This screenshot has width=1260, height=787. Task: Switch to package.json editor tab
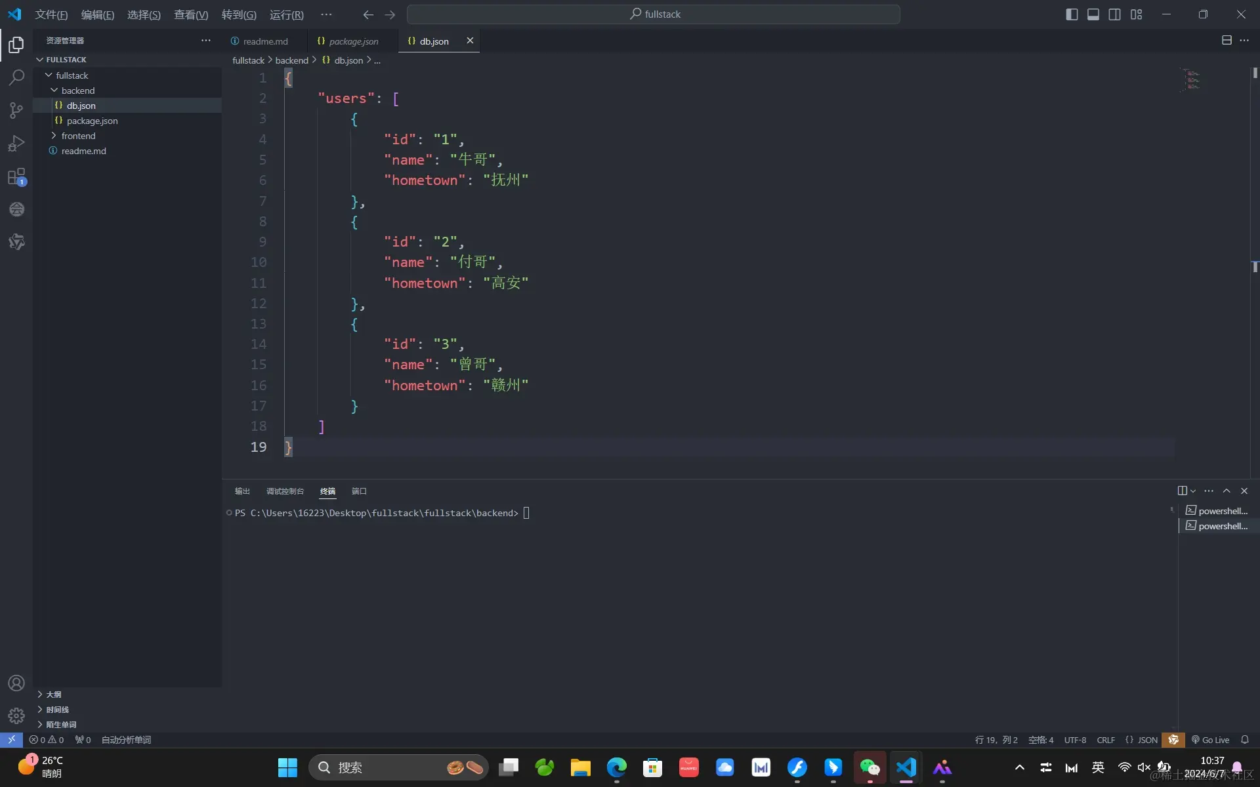click(x=353, y=41)
